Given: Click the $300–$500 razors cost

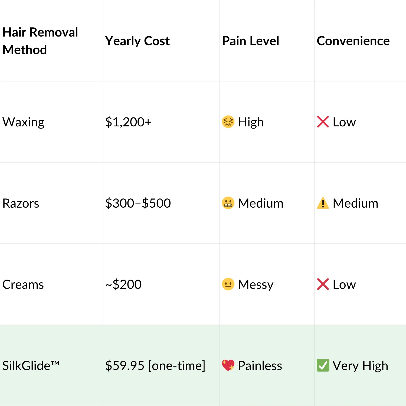Looking at the screenshot, I should pyautogui.click(x=138, y=203).
